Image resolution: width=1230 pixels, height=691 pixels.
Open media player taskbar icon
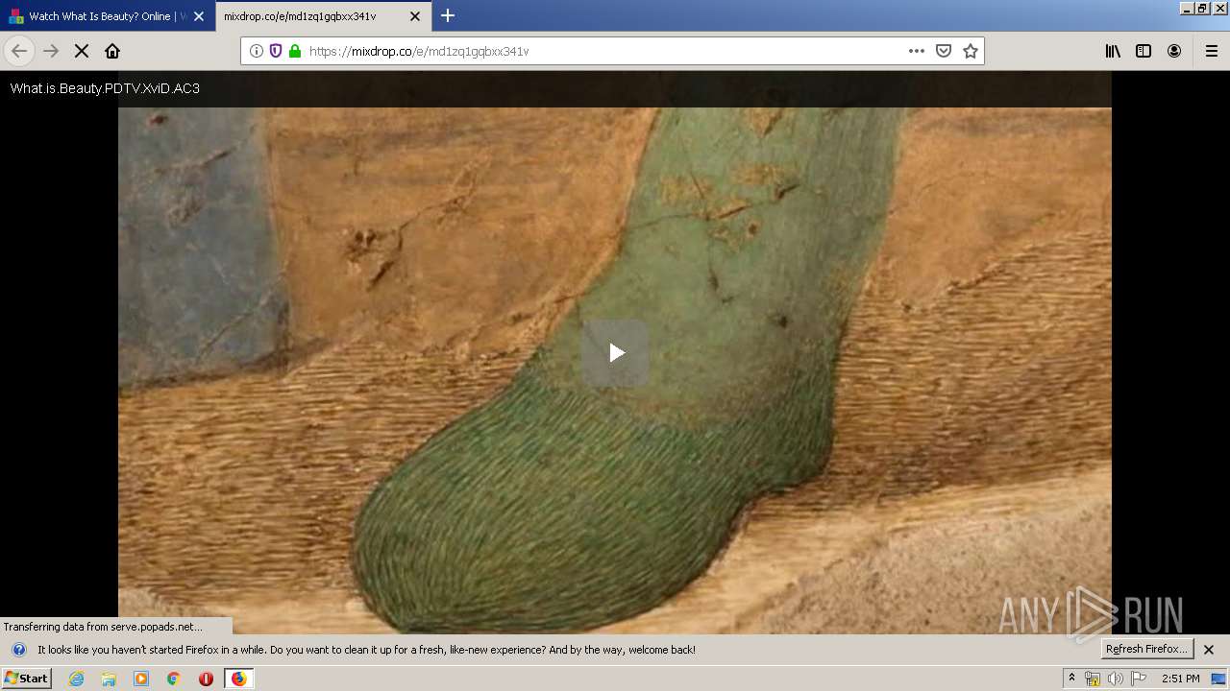(x=141, y=679)
